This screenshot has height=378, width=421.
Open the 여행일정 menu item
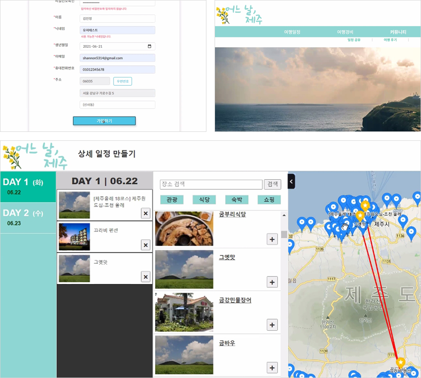[292, 32]
